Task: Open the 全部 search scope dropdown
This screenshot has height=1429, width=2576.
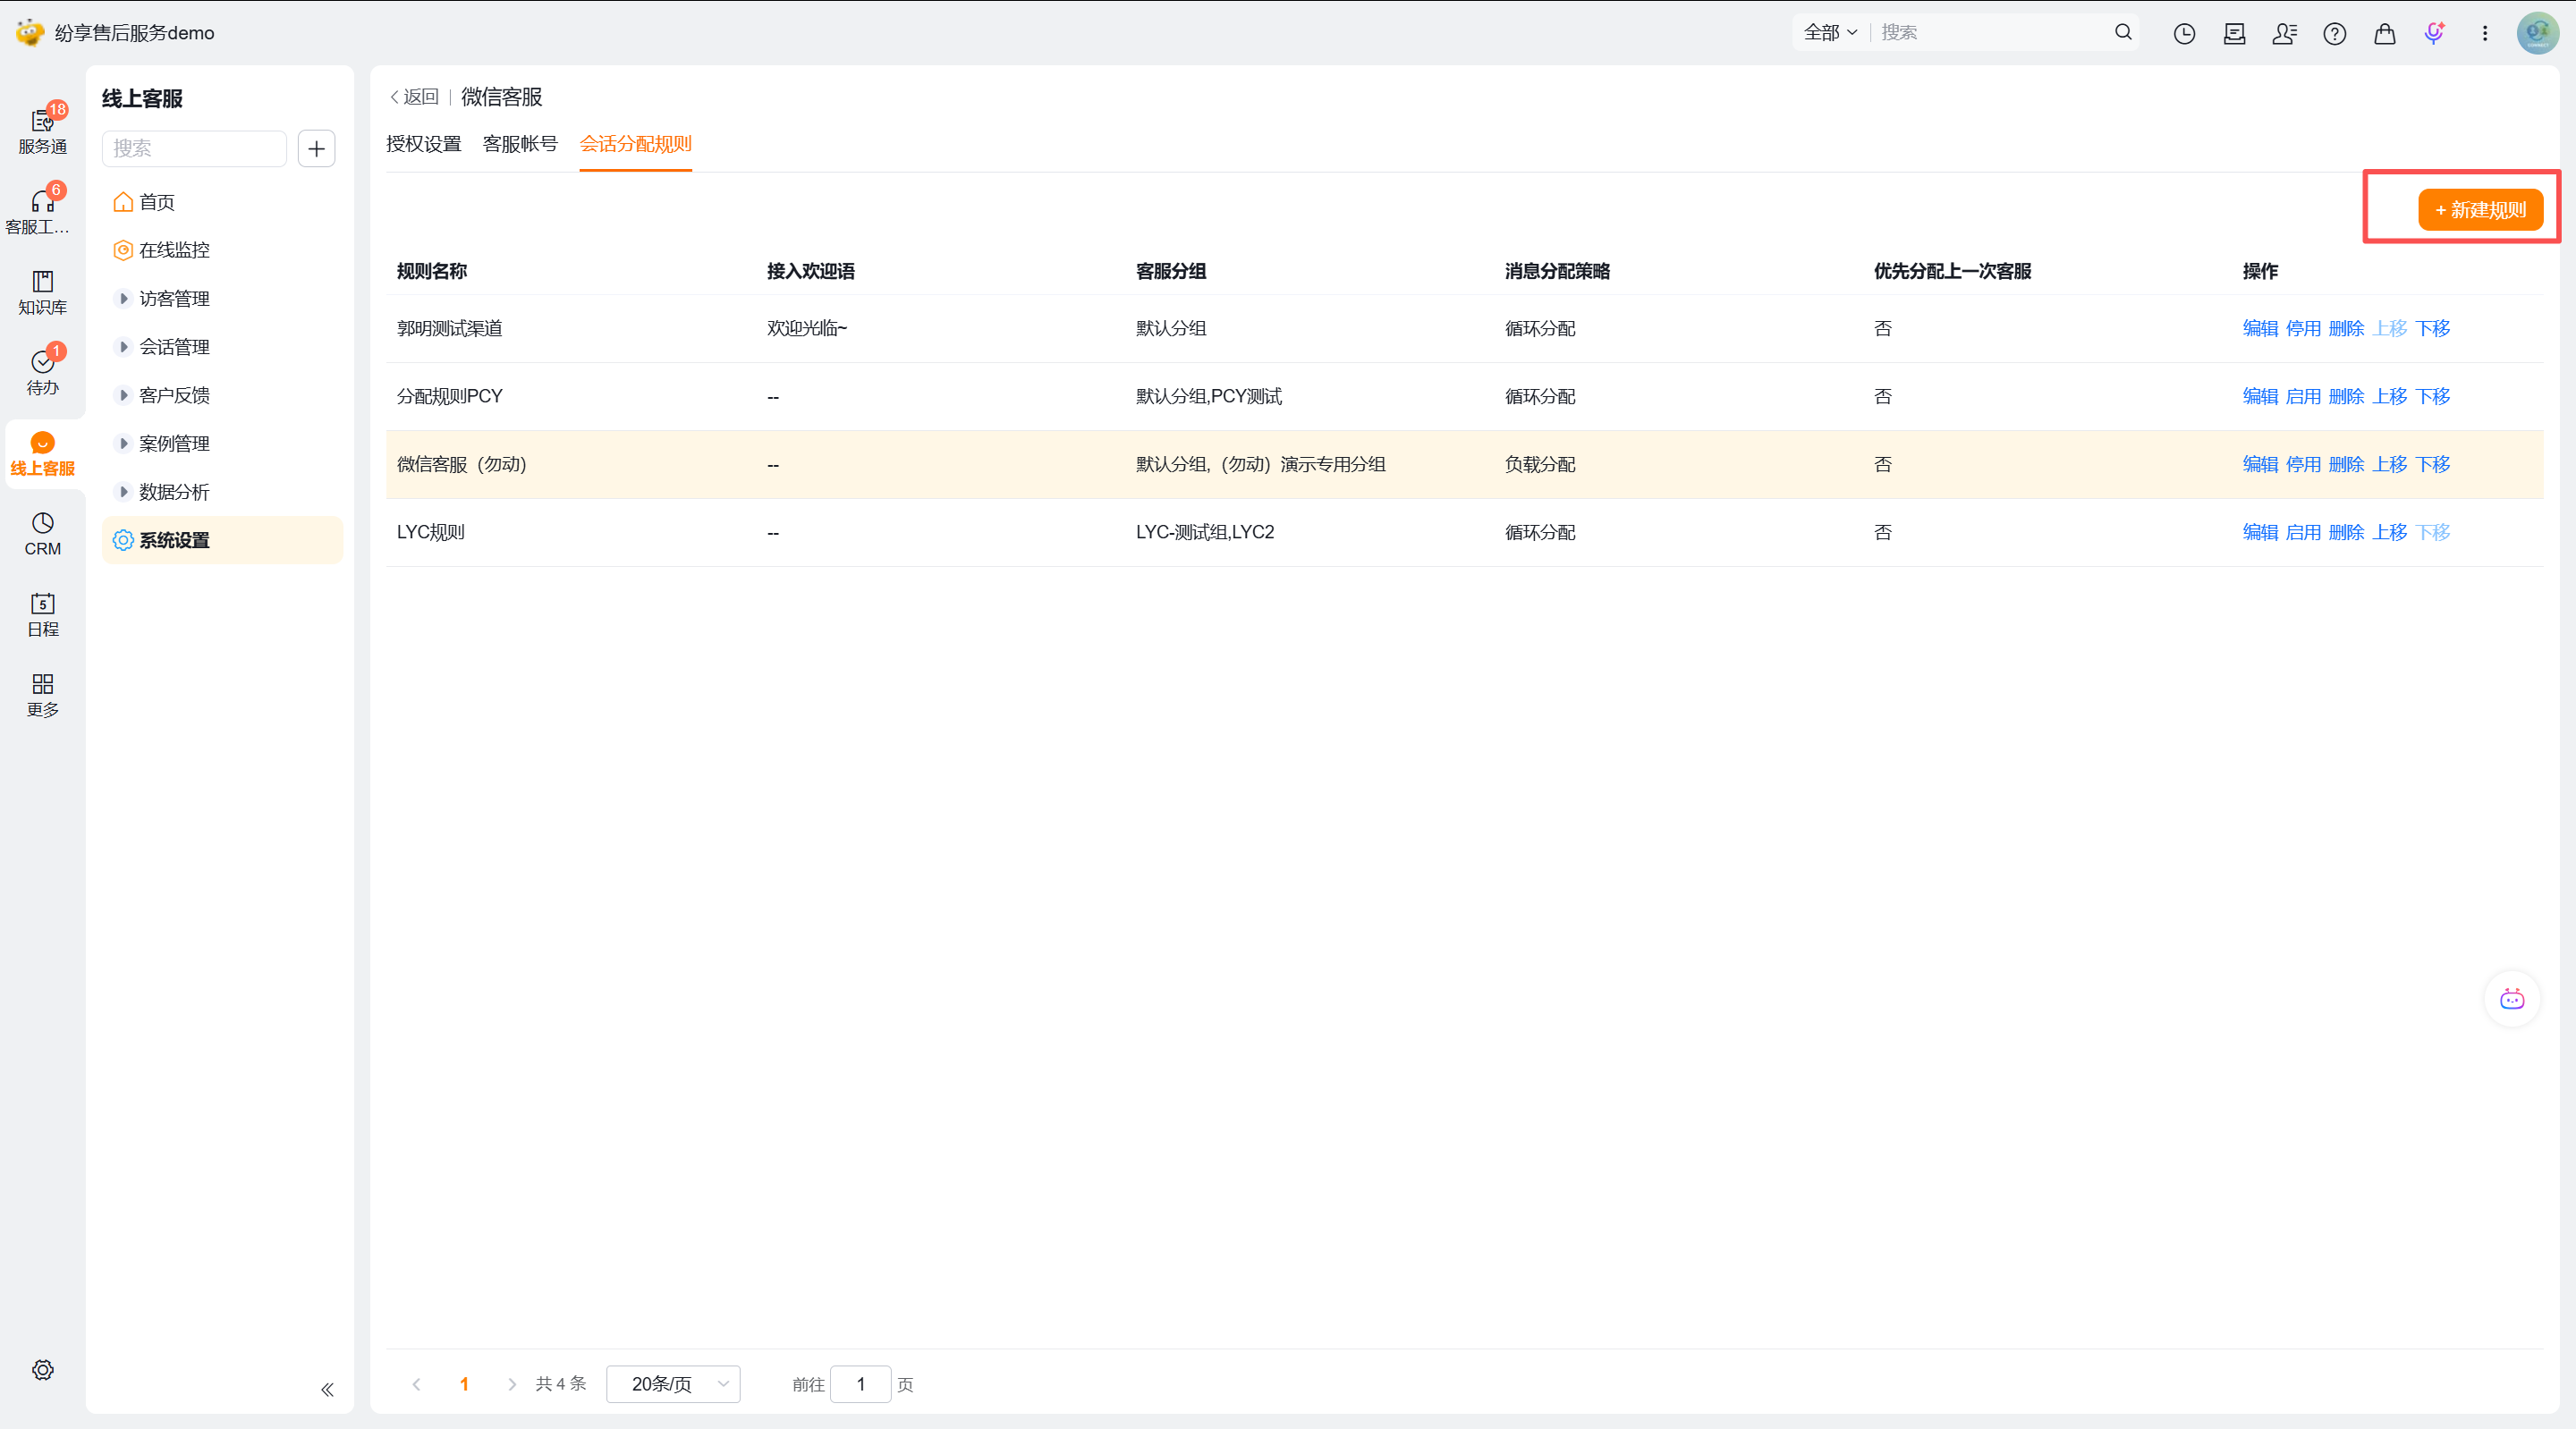Action: click(1829, 32)
